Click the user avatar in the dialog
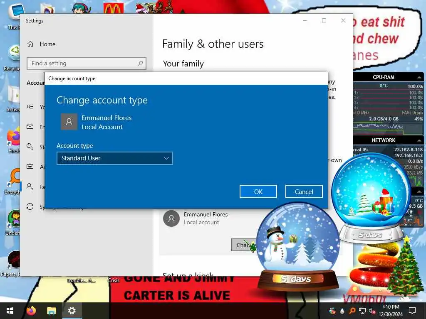The image size is (426, 319). pos(69,122)
